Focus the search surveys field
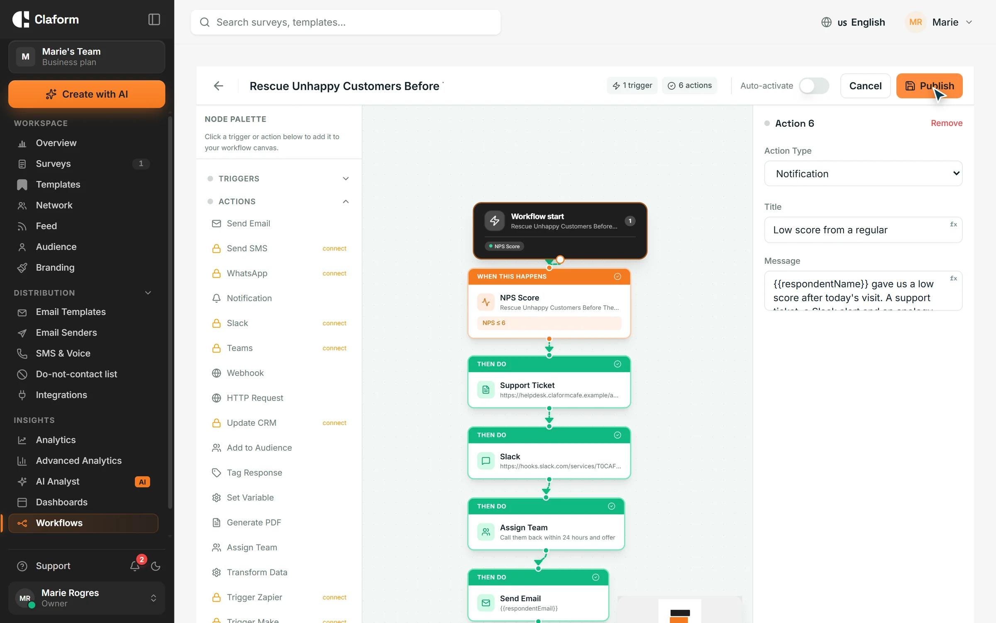This screenshot has width=996, height=623. pyautogui.click(x=345, y=22)
